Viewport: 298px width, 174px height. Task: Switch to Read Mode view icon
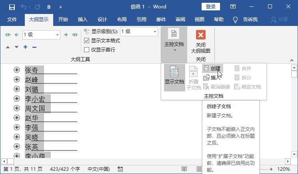184,169
